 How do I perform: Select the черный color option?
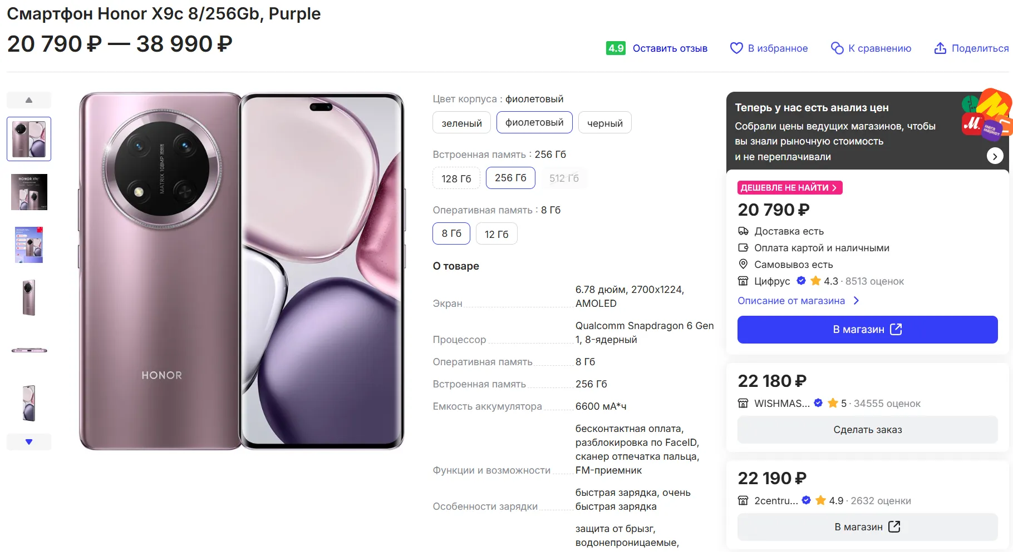(x=604, y=123)
